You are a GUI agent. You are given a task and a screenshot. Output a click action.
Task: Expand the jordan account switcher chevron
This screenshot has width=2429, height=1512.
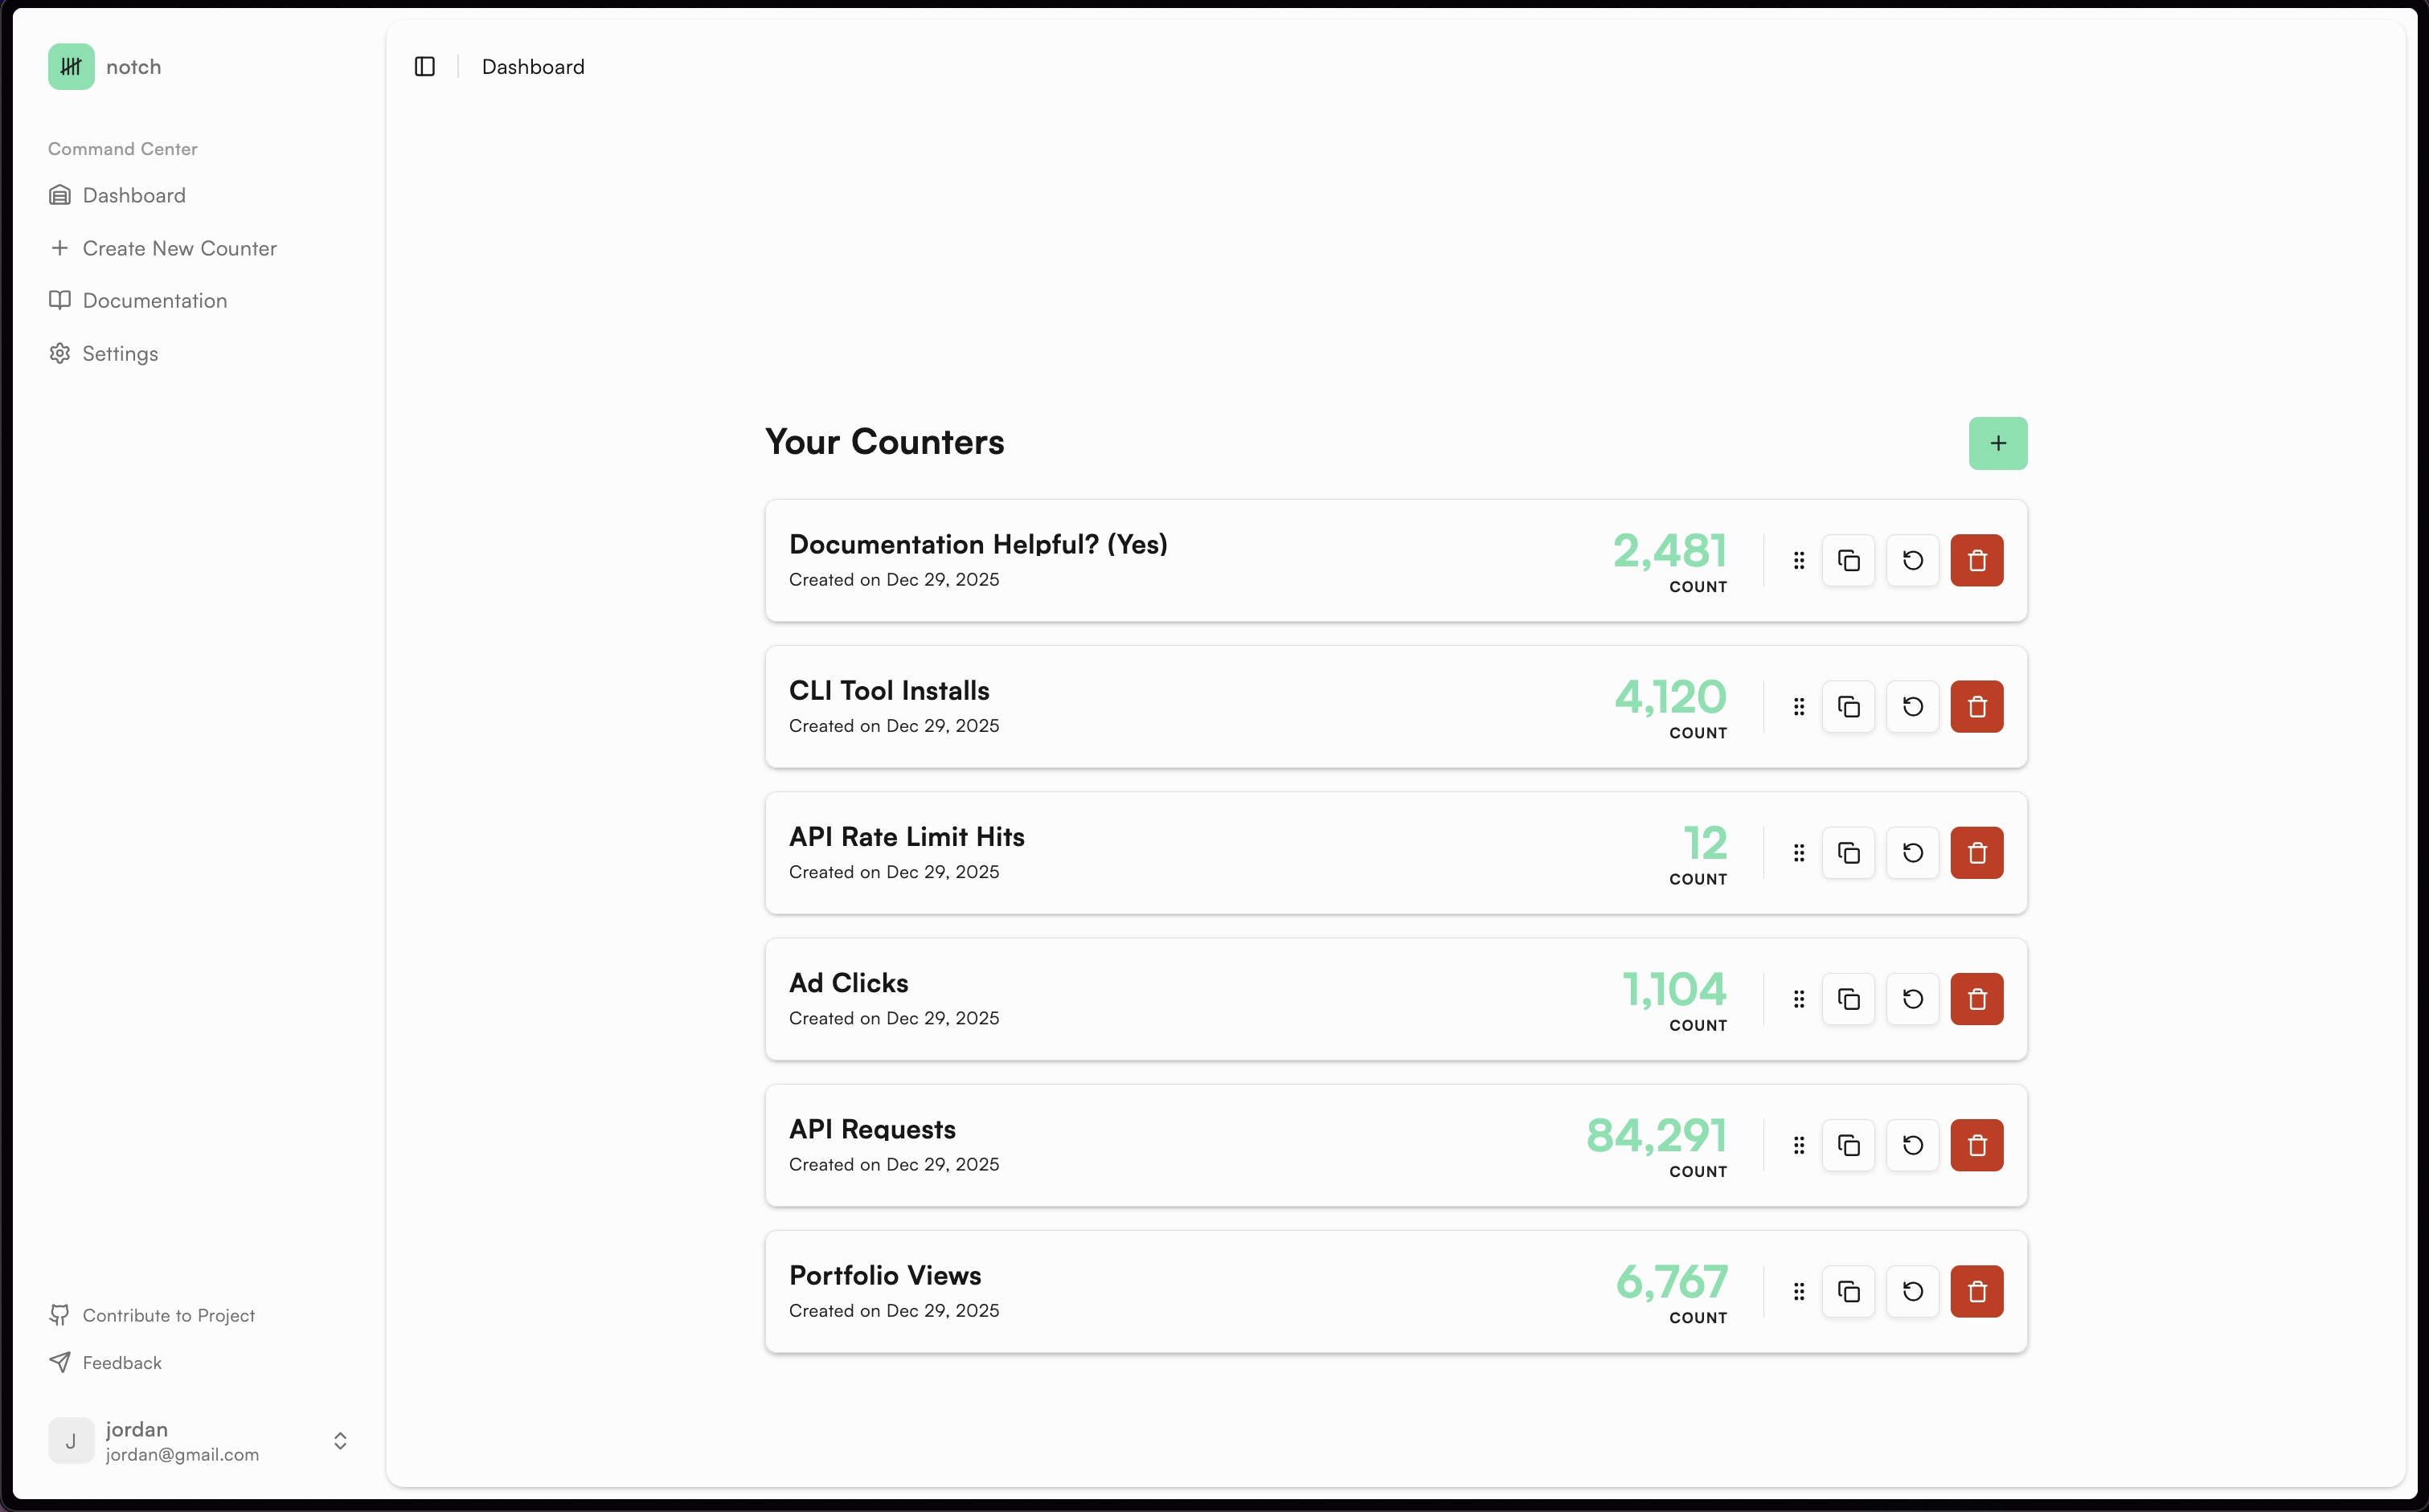(x=340, y=1440)
